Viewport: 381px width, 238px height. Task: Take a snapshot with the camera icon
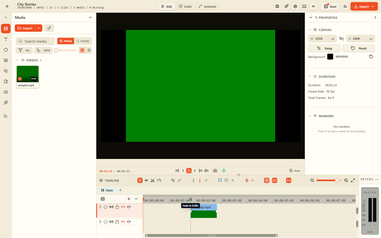(x=215, y=171)
